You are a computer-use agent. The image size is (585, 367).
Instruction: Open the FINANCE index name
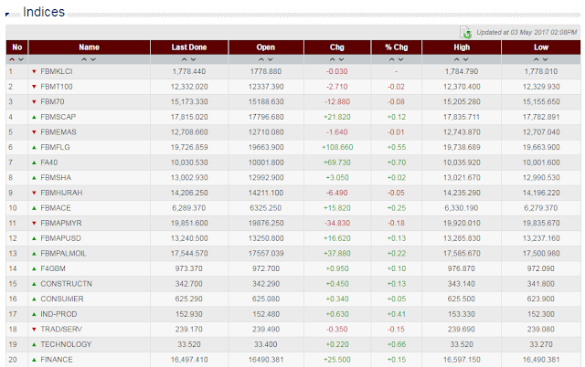[57, 360]
